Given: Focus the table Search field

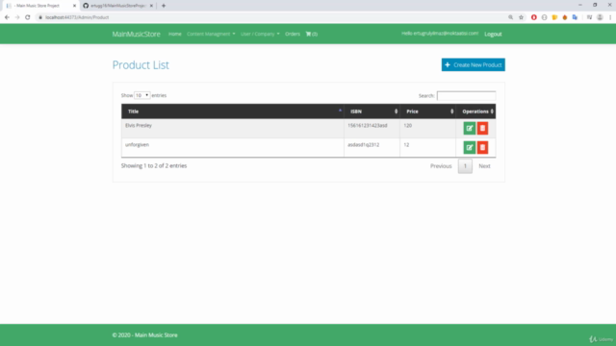Looking at the screenshot, I should pyautogui.click(x=466, y=96).
